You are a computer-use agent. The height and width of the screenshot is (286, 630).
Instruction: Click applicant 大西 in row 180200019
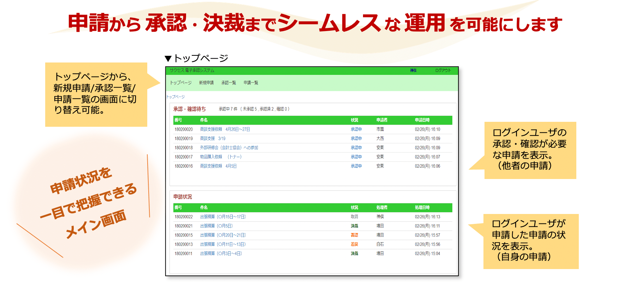(x=380, y=138)
